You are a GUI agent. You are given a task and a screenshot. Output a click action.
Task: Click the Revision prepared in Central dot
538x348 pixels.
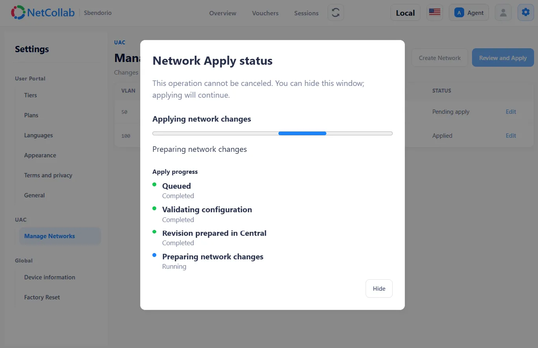154,232
